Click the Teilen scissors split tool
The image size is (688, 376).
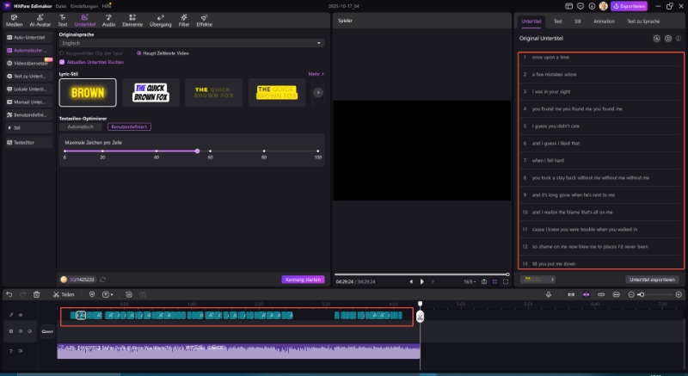click(x=57, y=294)
